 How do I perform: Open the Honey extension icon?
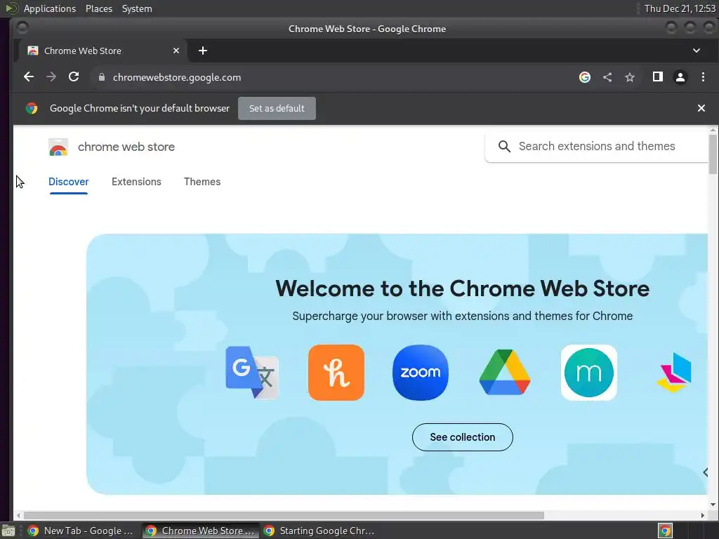336,373
